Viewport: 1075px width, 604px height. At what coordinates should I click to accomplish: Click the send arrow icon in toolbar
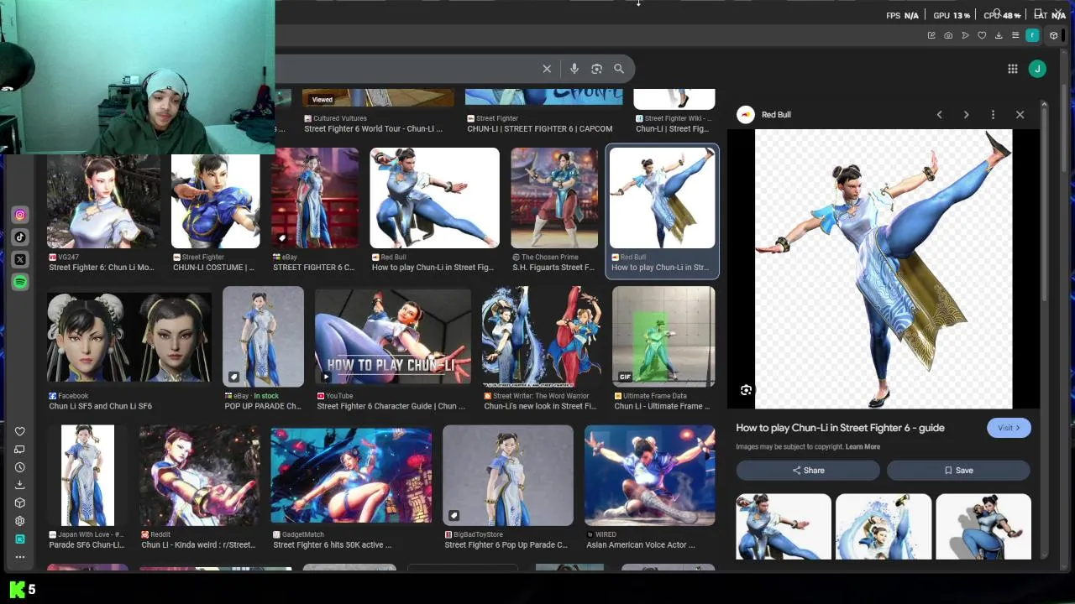click(965, 35)
